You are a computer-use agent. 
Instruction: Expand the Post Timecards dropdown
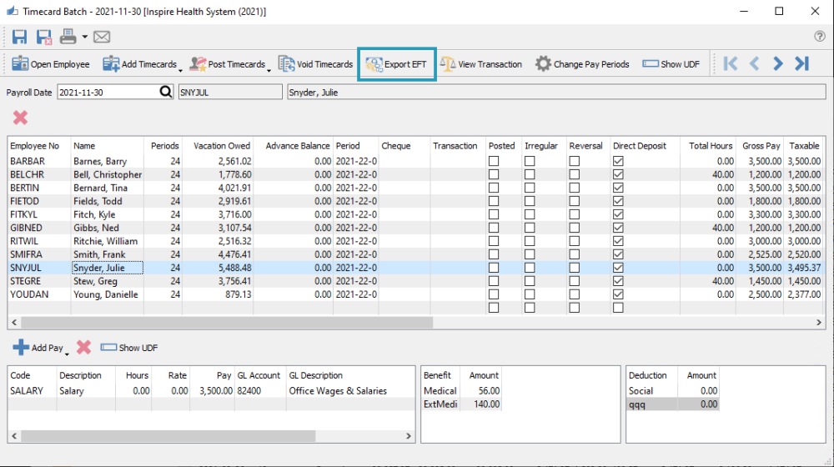pos(269,70)
